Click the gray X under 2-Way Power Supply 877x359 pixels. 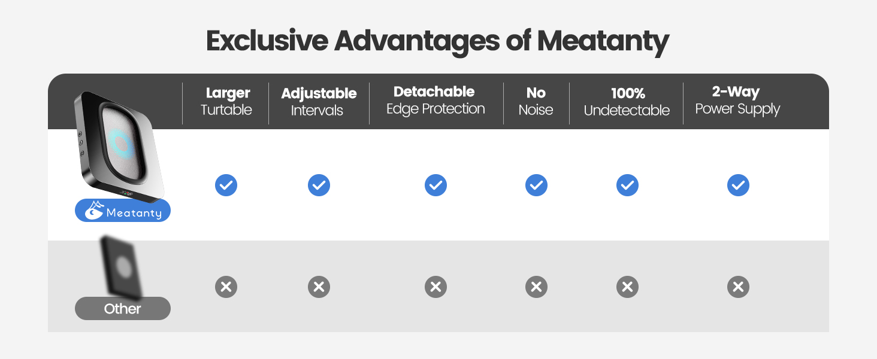[x=738, y=287]
